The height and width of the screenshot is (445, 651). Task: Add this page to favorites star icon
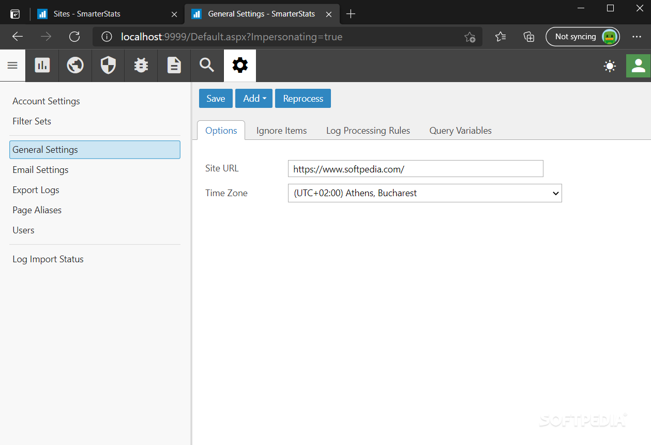click(470, 37)
